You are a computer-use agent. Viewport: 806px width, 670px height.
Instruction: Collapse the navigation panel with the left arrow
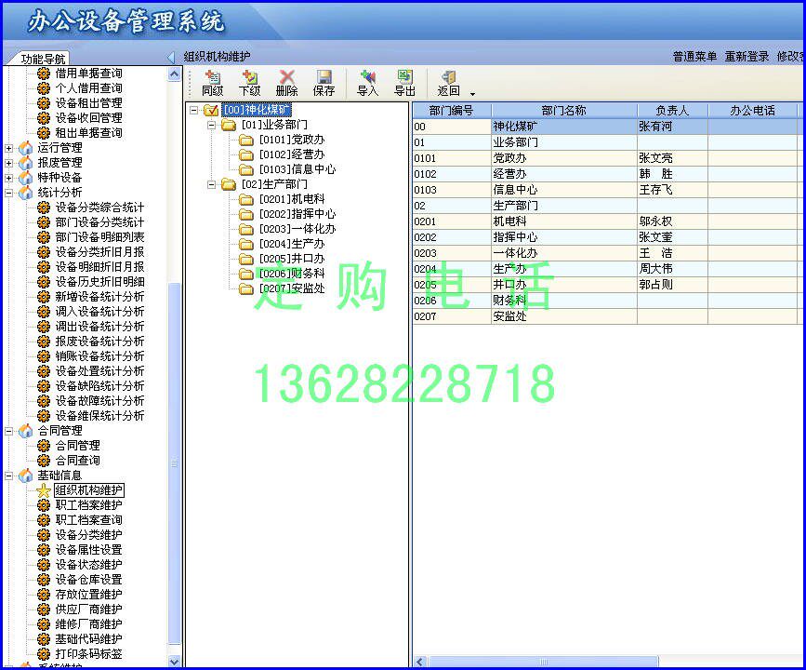tap(171, 57)
